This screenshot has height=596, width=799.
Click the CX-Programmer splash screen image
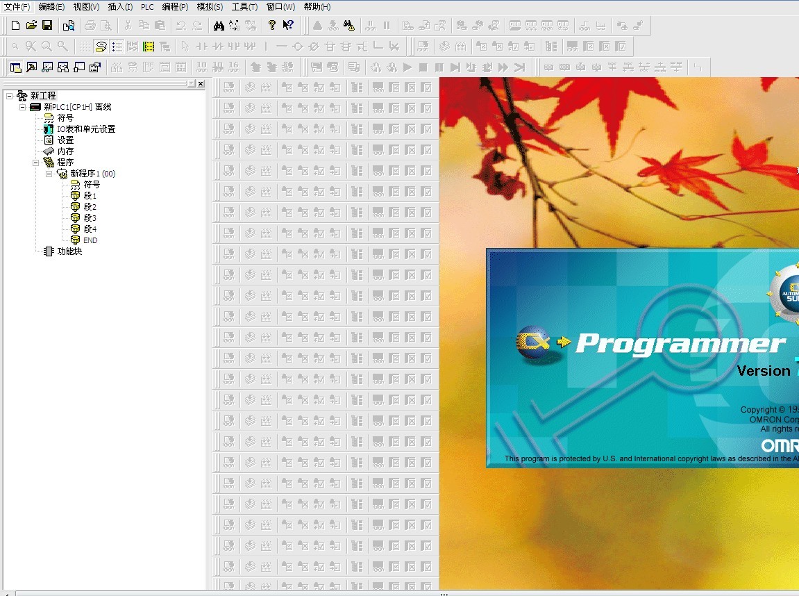point(642,358)
